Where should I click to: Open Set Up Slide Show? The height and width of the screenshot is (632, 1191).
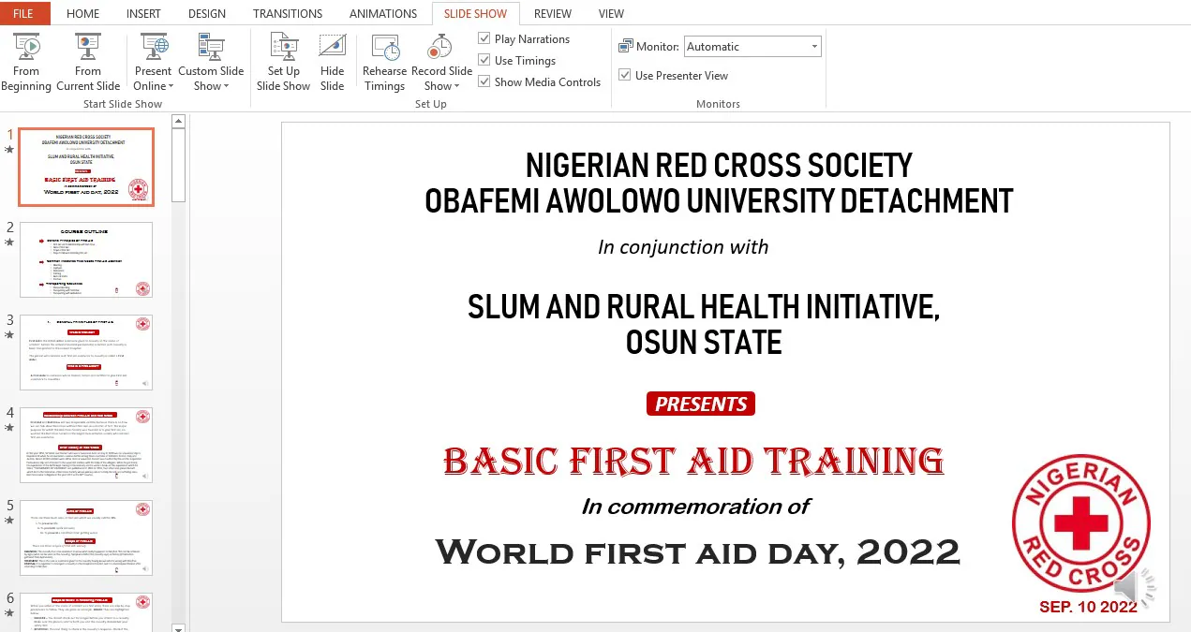tap(283, 62)
